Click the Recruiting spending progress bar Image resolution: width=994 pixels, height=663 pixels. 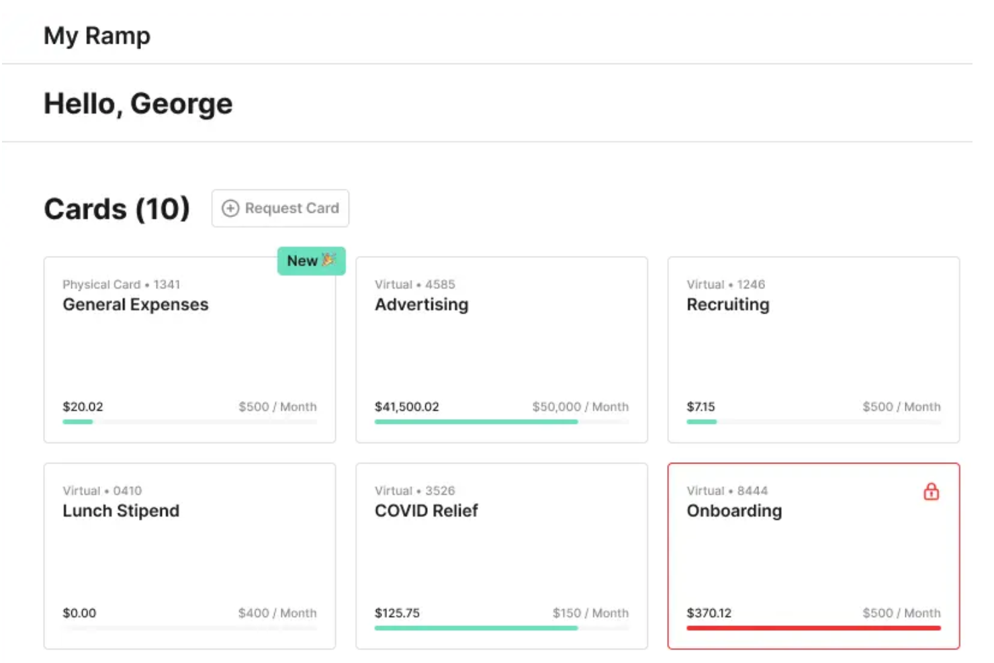pos(813,422)
